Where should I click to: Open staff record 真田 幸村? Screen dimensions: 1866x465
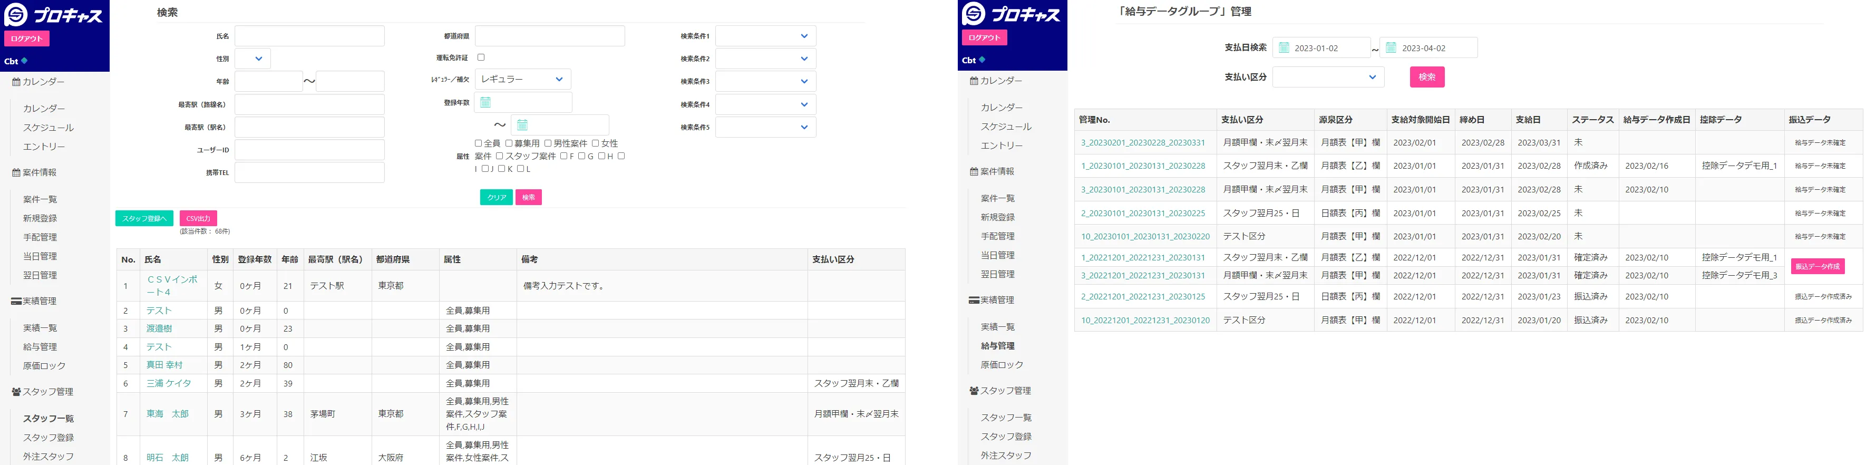pos(164,365)
